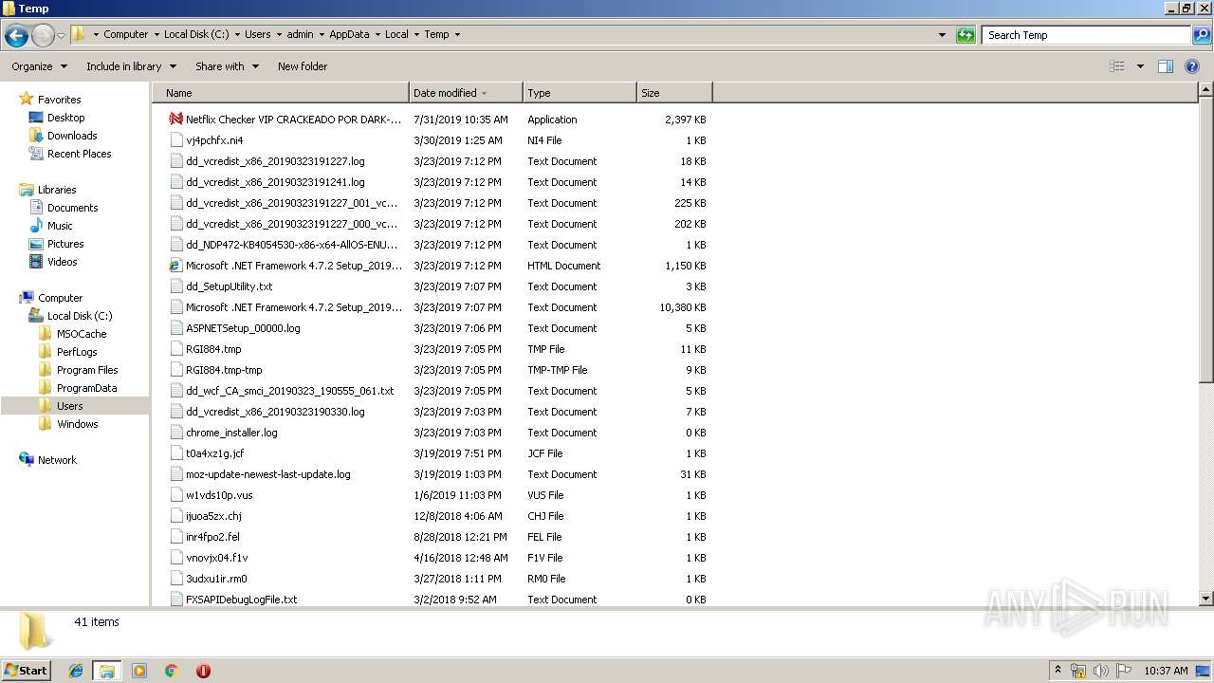Click the volume tray icon

1101,671
